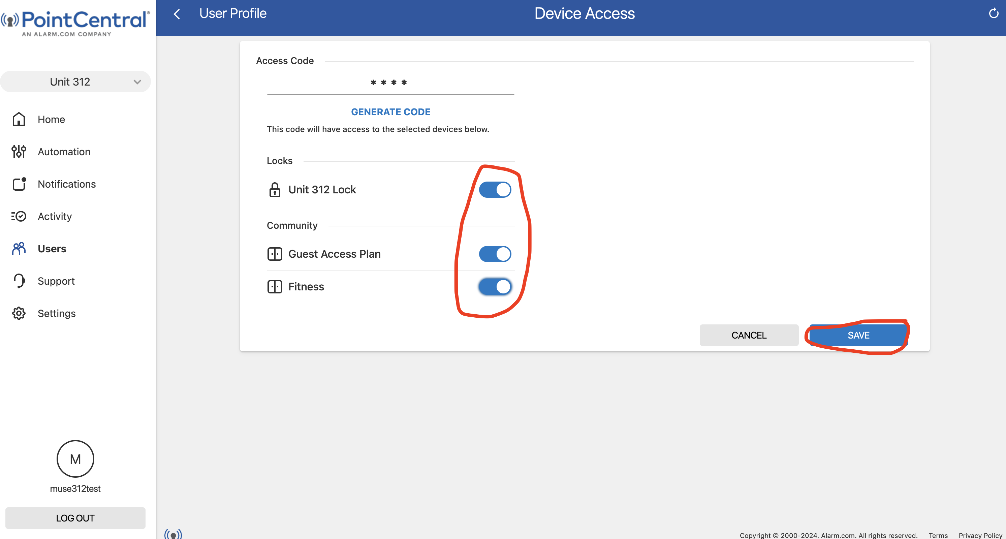Click the Activity checklist icon
The image size is (1006, 539).
[x=19, y=216]
